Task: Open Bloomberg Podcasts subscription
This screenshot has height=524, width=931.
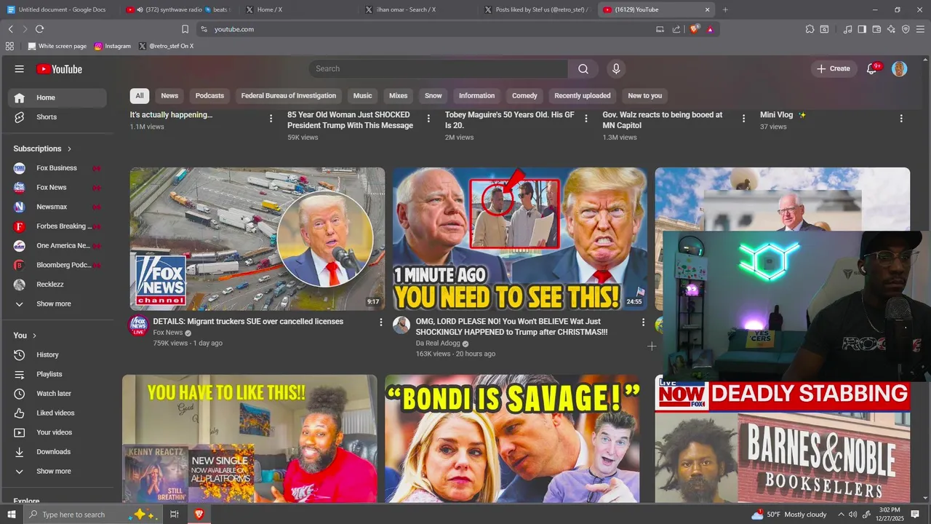Action: pos(57,265)
